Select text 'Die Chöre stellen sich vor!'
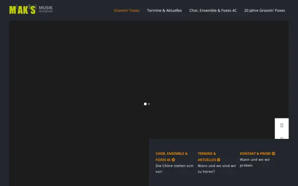298x186 pixels. (x=174, y=169)
